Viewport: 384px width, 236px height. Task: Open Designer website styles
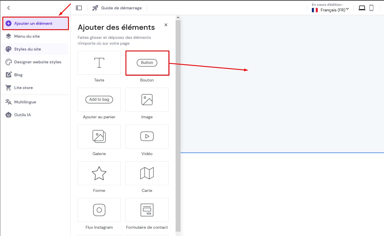click(38, 62)
